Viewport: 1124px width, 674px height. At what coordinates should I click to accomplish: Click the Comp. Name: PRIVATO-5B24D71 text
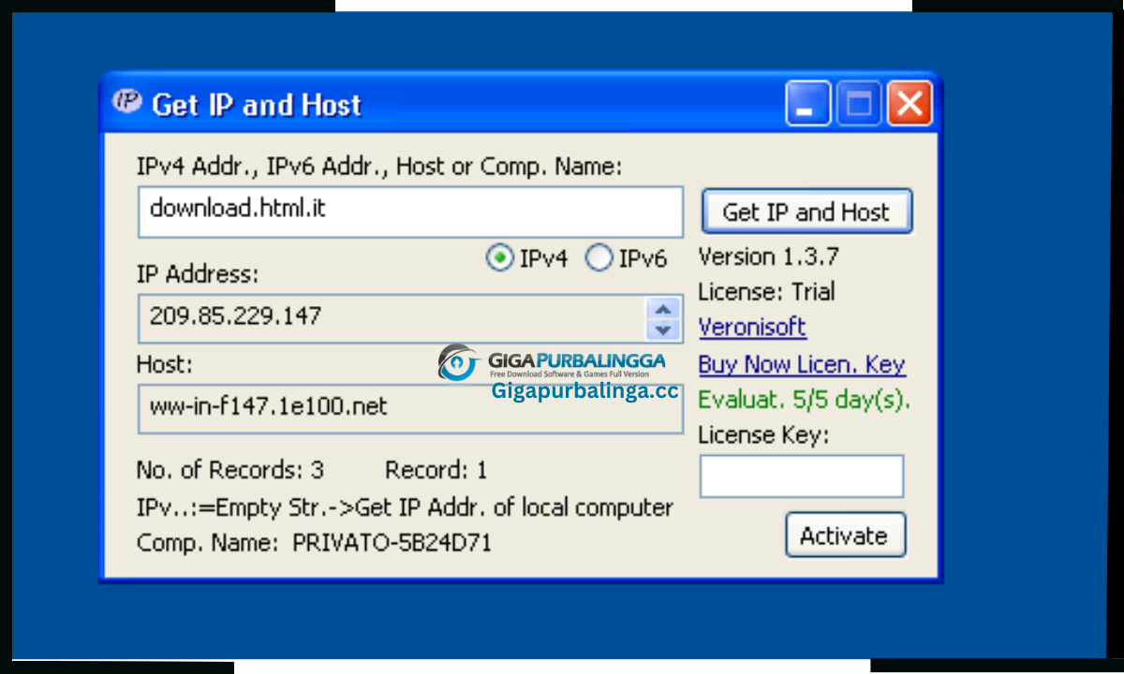click(314, 542)
